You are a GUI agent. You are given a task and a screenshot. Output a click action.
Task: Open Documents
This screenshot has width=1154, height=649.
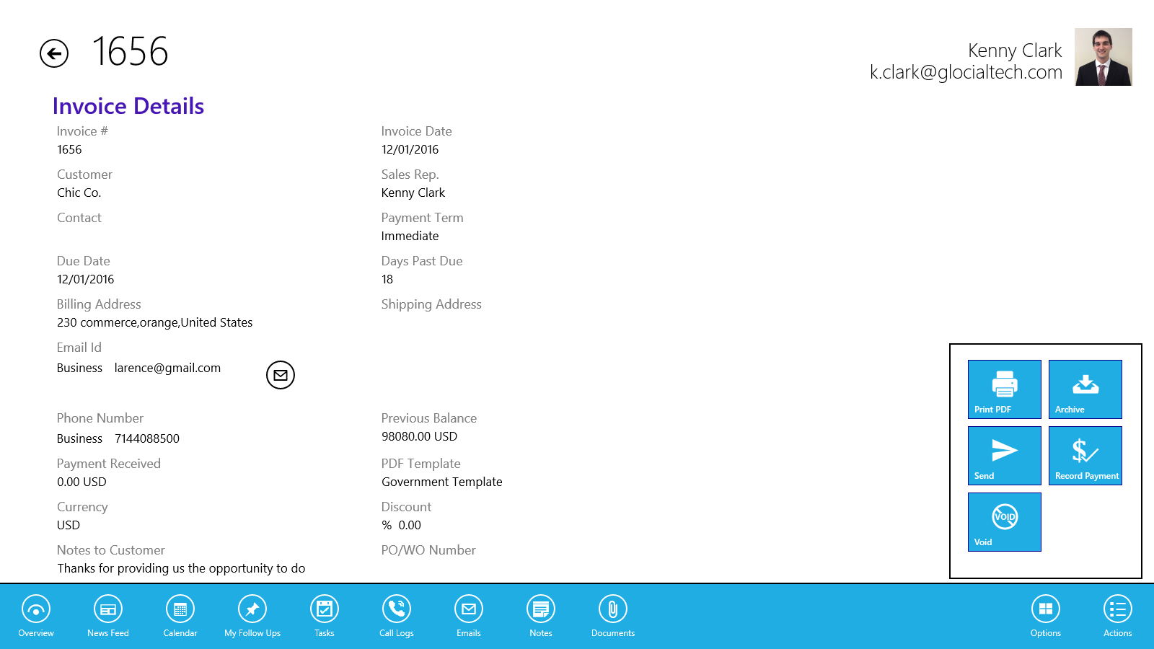click(x=613, y=617)
